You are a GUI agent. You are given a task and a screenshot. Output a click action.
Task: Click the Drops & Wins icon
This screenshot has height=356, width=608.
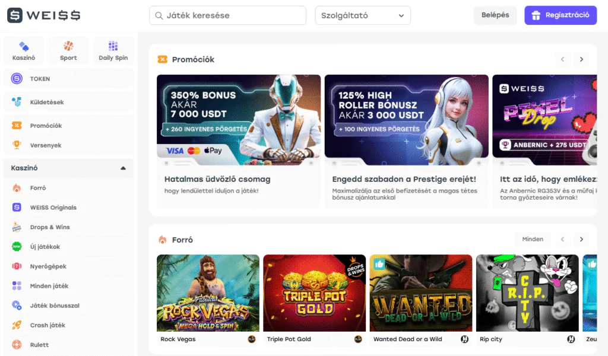point(17,227)
